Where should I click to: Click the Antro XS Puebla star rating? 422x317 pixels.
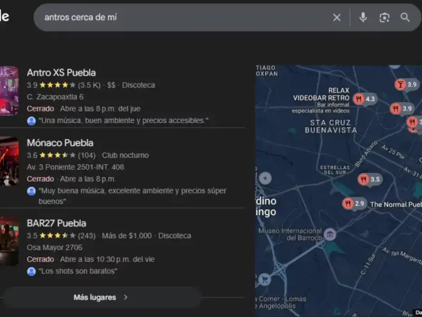[x=57, y=85]
